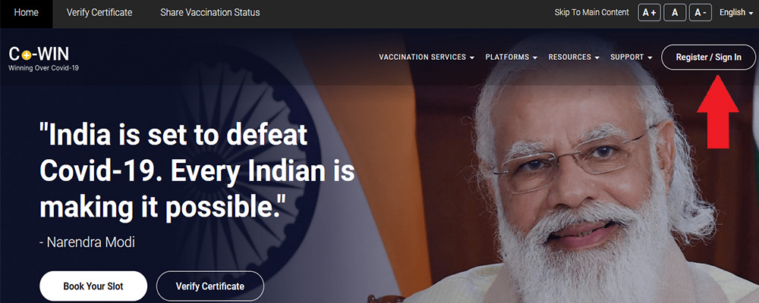
Task: Click the red arrow pointing to Sign In
Action: (x=717, y=111)
